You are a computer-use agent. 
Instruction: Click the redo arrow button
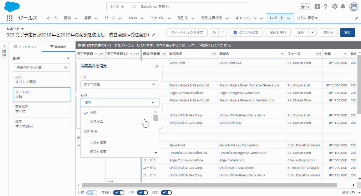[222, 32]
